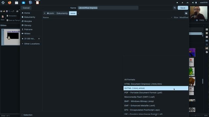
Task: Click the Properties icon in Impress sidebar
Action: point(207,30)
